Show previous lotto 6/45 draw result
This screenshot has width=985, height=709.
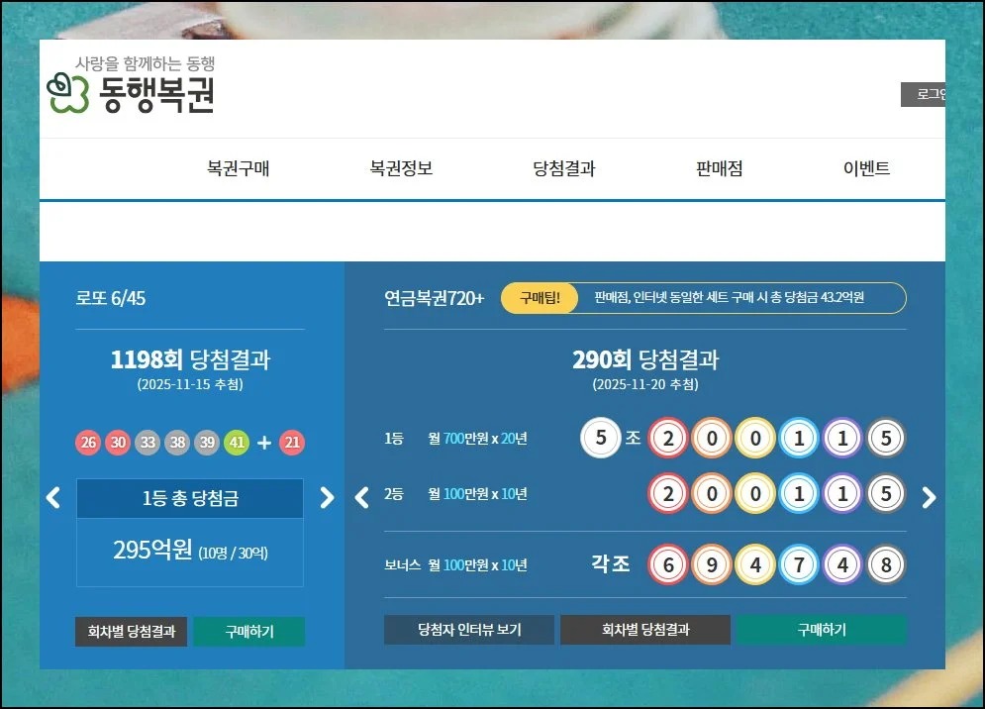click(53, 497)
